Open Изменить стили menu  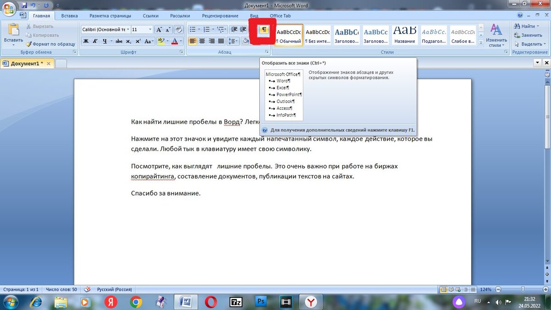point(496,36)
